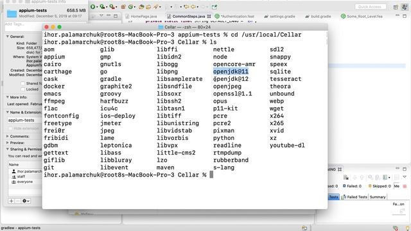Screen dimensions: 411x231
Task: Click the Quick Access search field
Action: point(371,6)
